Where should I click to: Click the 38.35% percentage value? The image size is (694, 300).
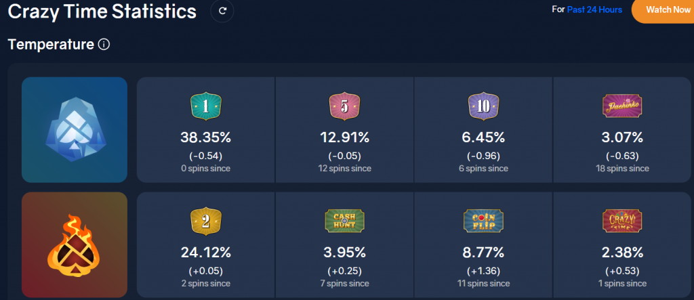tap(205, 137)
